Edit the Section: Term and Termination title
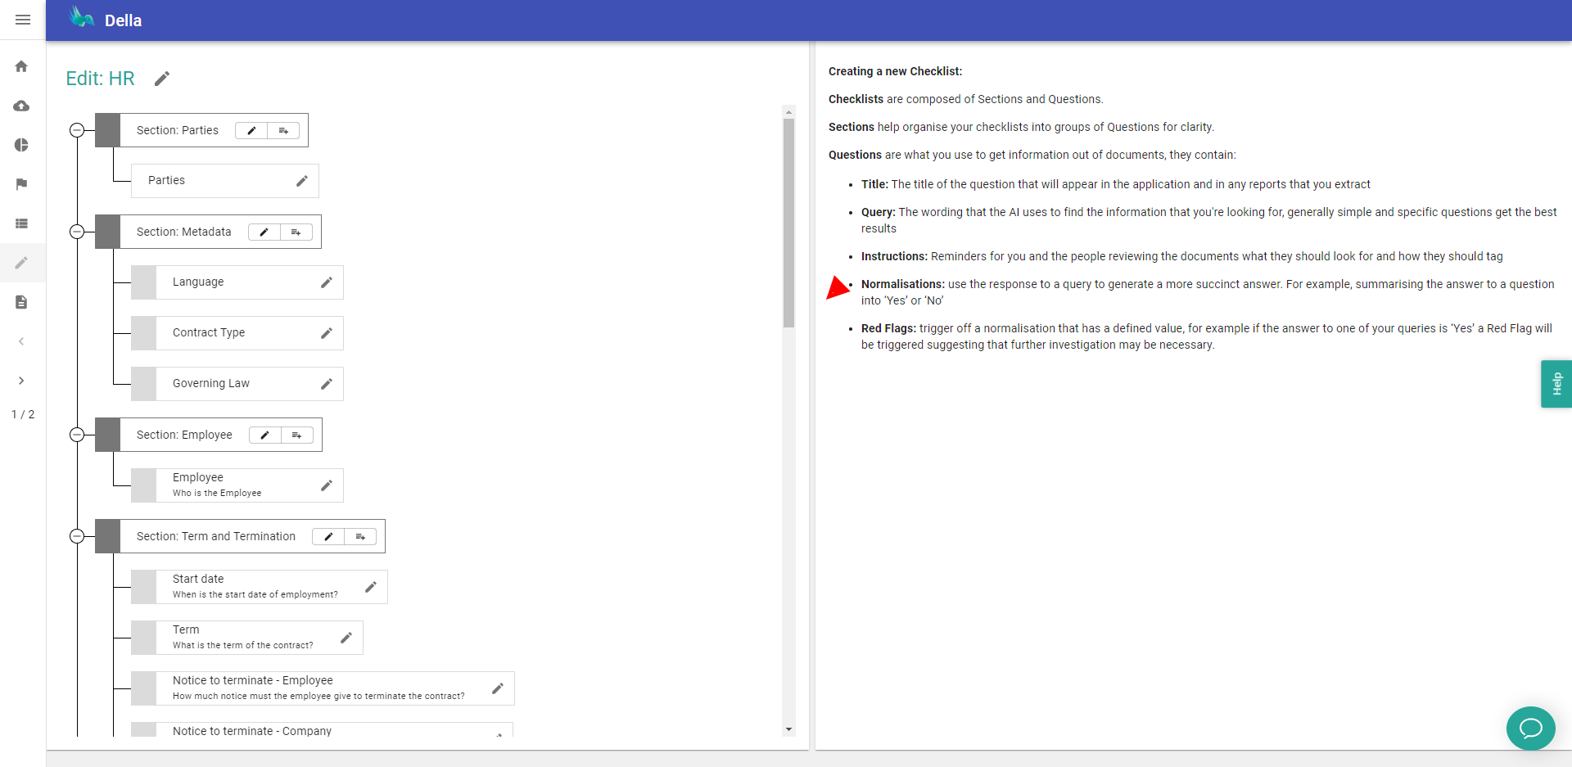Image resolution: width=1572 pixels, height=767 pixels. coord(328,537)
